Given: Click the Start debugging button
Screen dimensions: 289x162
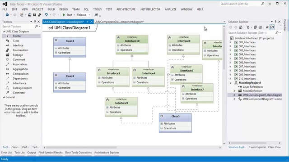Looking at the screenshot, I should (67, 15).
